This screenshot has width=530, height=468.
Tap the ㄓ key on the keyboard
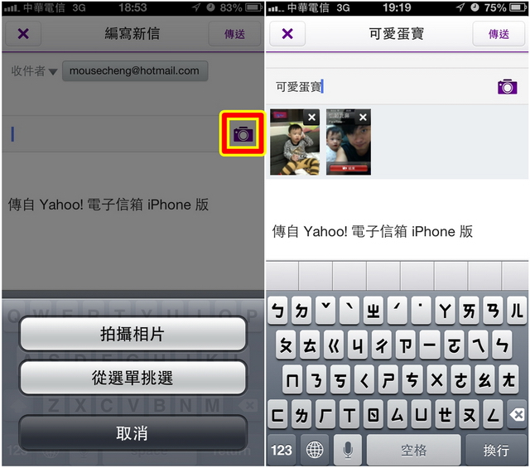point(373,310)
